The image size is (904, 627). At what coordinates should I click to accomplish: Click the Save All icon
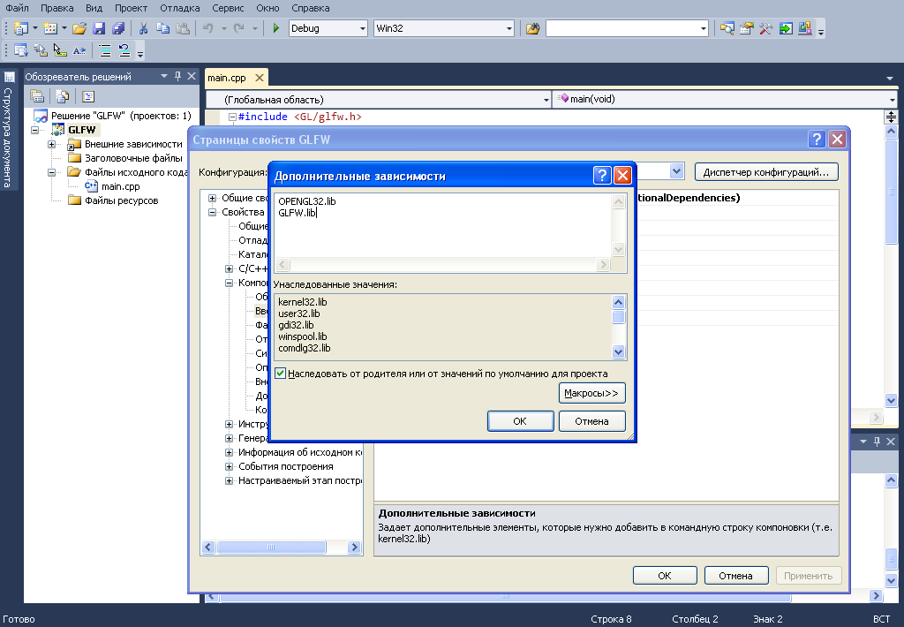pyautogui.click(x=118, y=28)
